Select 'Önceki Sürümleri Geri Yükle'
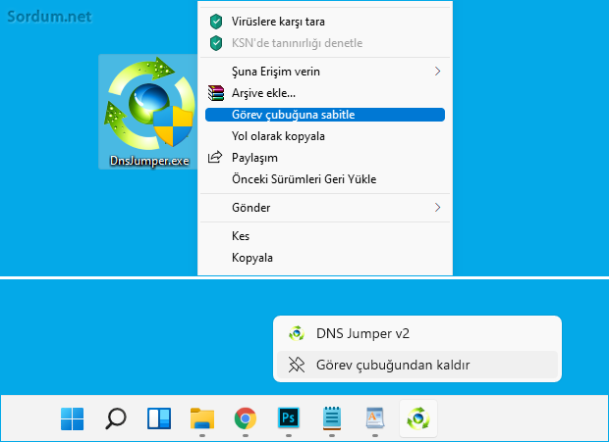 pos(304,179)
